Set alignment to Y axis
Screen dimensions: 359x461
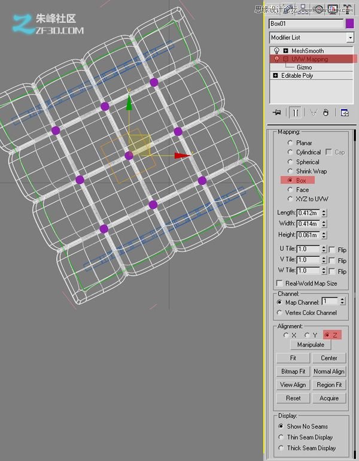(307, 335)
